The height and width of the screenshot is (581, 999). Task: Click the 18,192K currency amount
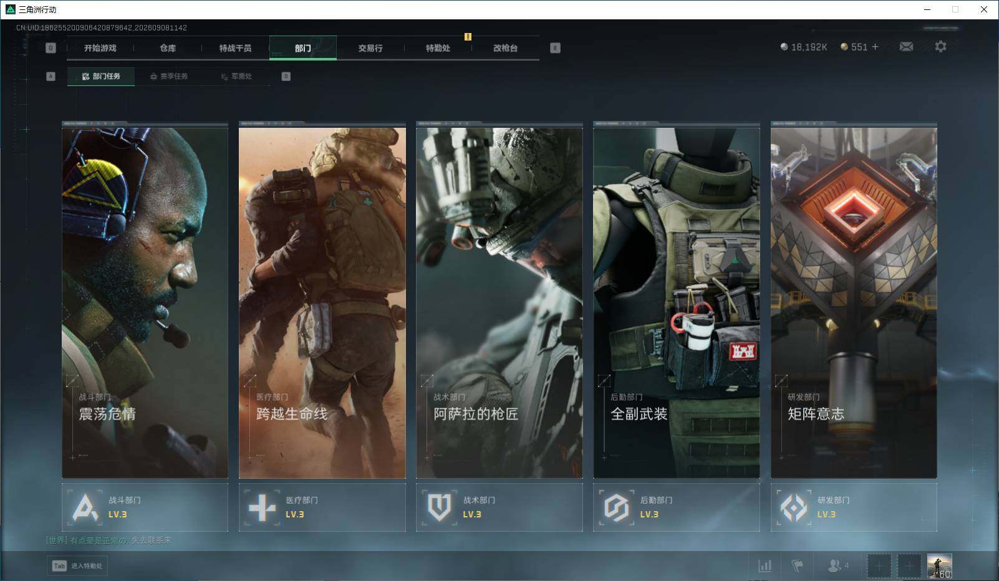[809, 47]
